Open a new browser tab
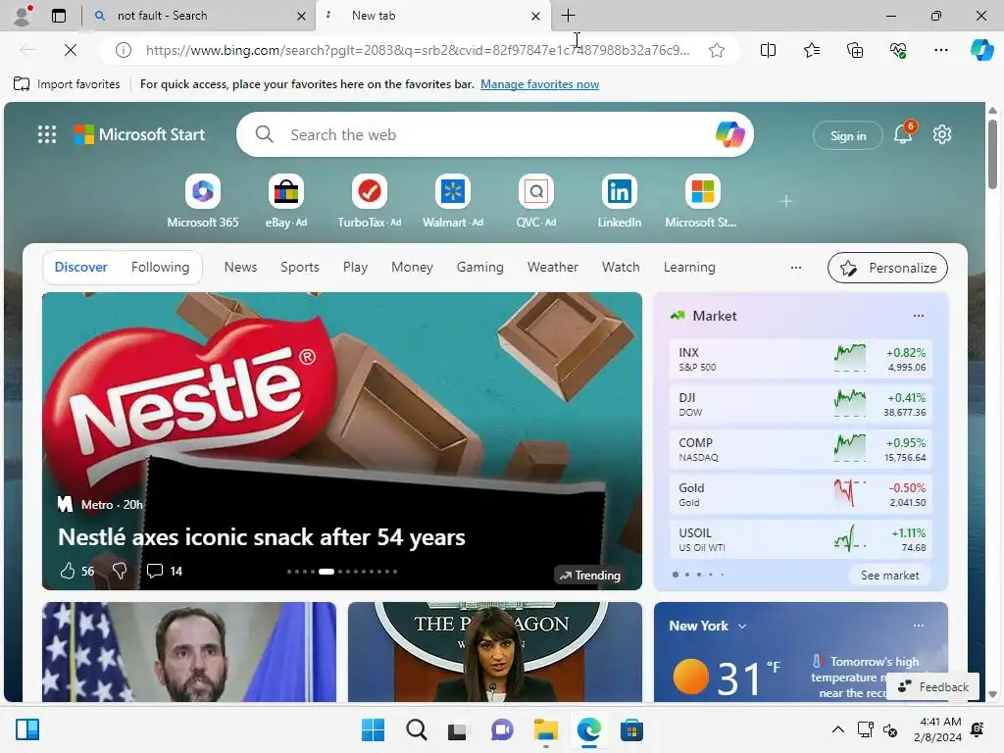 coord(568,16)
